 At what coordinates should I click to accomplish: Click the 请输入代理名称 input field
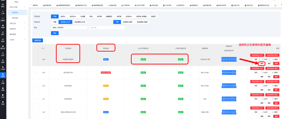pos(69,27)
